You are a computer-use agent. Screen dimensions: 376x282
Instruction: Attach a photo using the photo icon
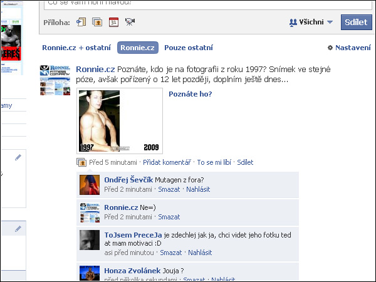point(97,22)
